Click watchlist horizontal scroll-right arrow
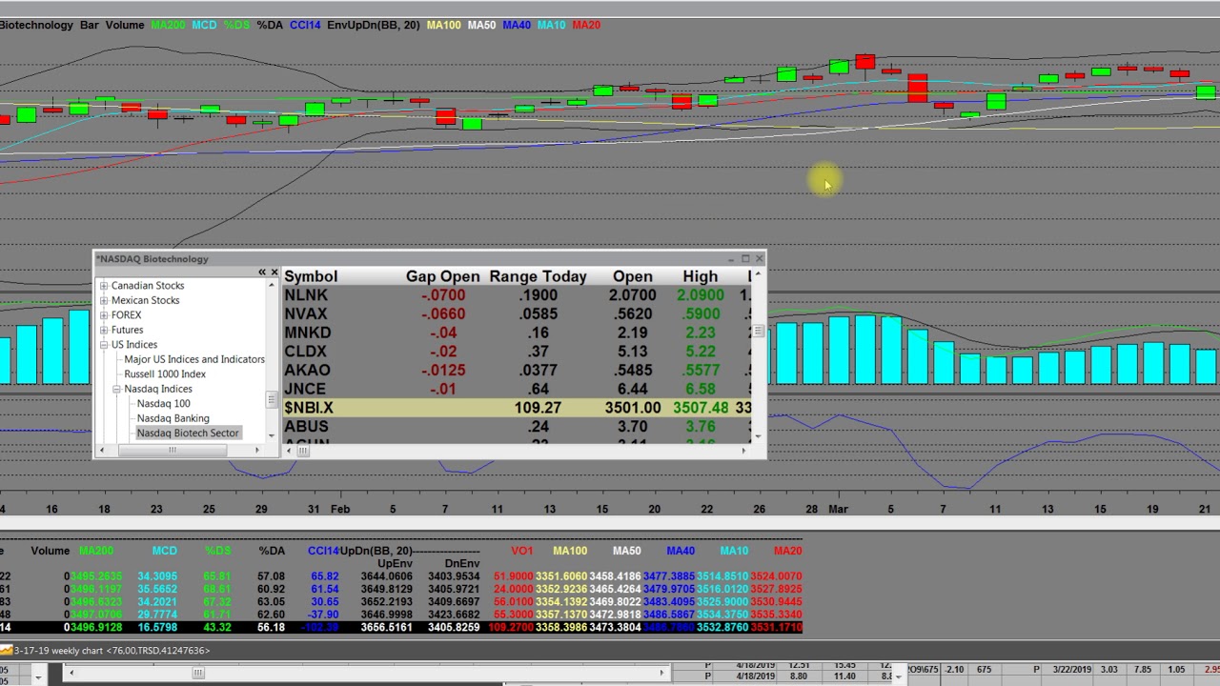1220x686 pixels. tap(744, 451)
